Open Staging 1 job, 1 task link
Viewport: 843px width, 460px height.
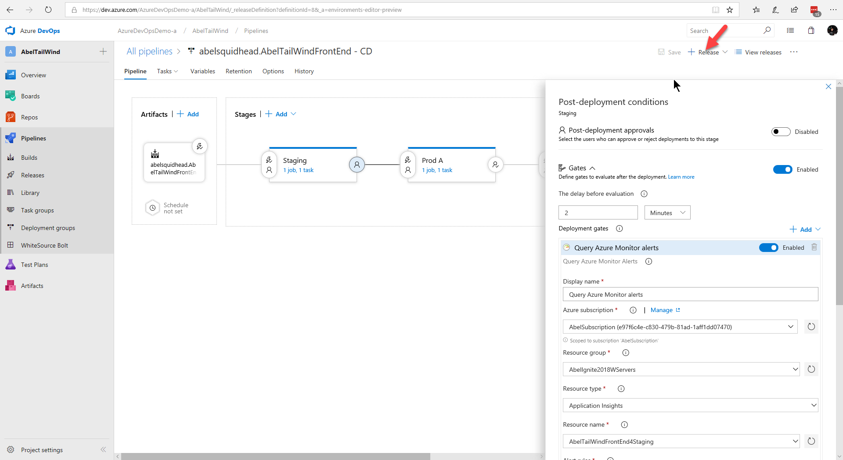[x=298, y=170]
